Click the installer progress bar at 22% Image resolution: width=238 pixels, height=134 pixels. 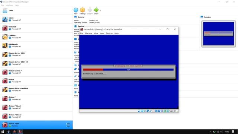[x=128, y=70]
